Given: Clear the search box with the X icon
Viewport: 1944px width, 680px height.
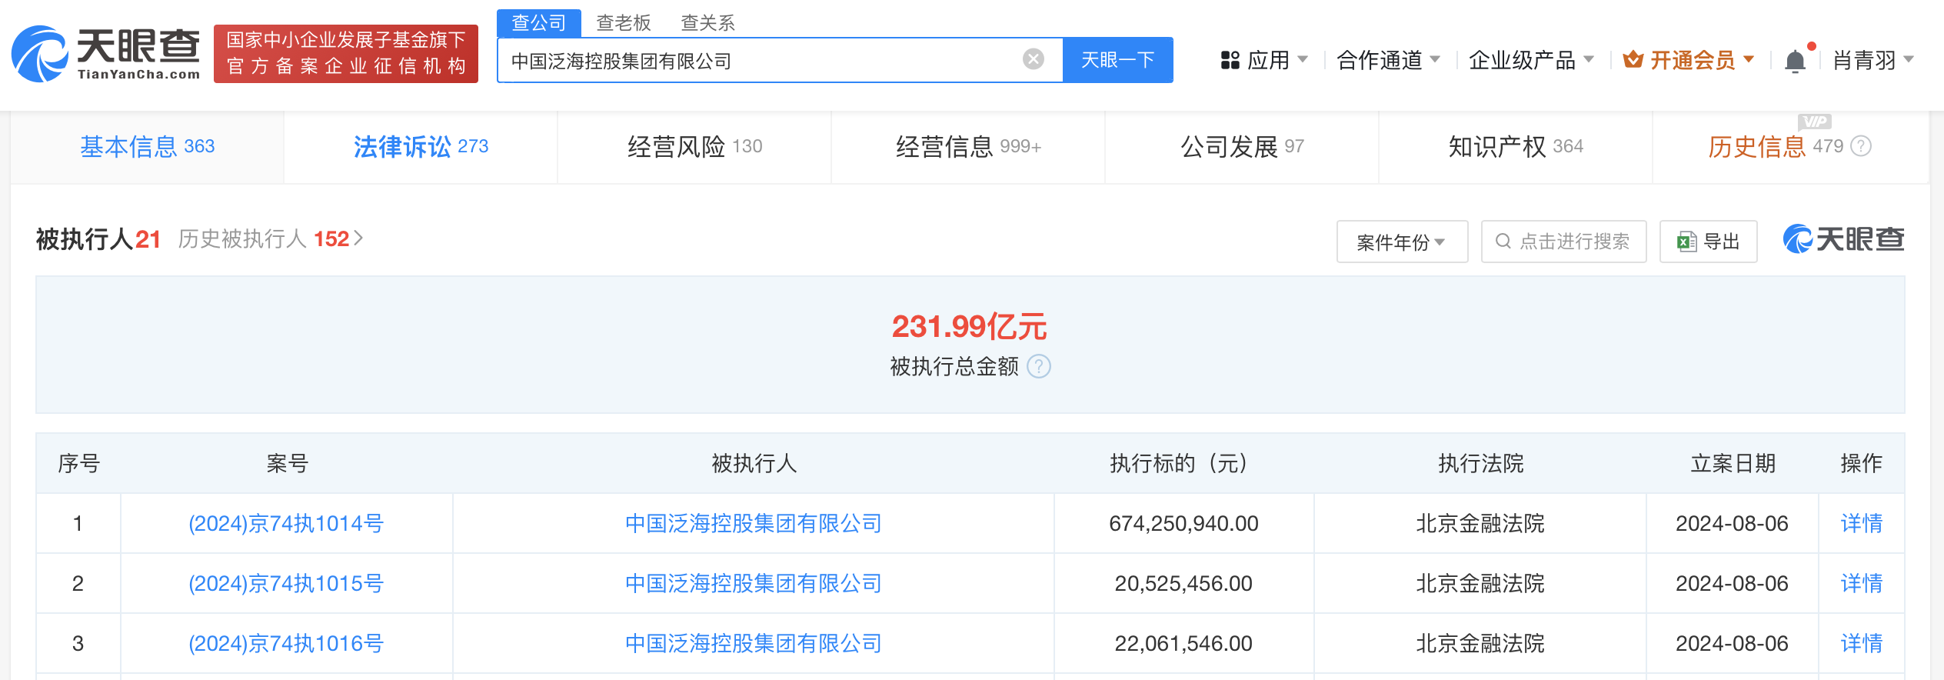Looking at the screenshot, I should click(1034, 59).
